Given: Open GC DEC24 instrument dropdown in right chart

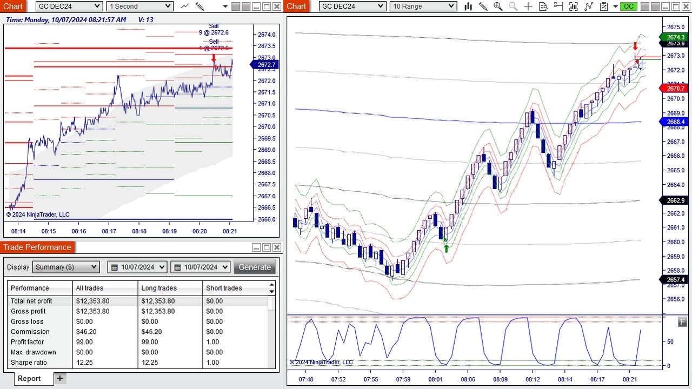Looking at the screenshot, I should point(352,6).
